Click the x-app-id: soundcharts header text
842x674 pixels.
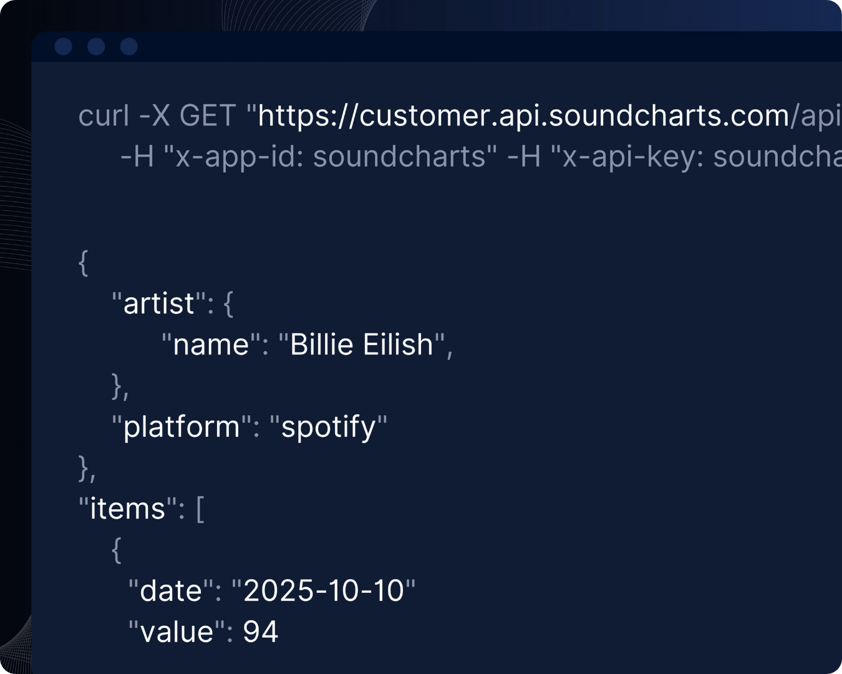coord(331,157)
